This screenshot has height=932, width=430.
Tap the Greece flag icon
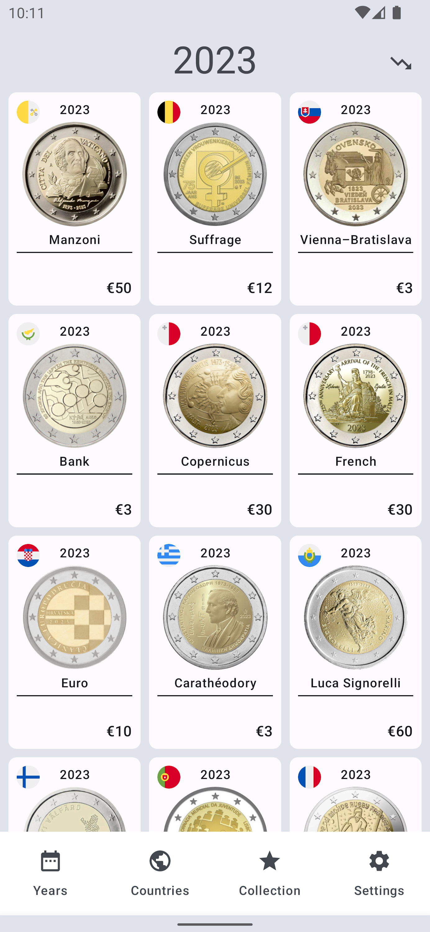[x=169, y=555]
